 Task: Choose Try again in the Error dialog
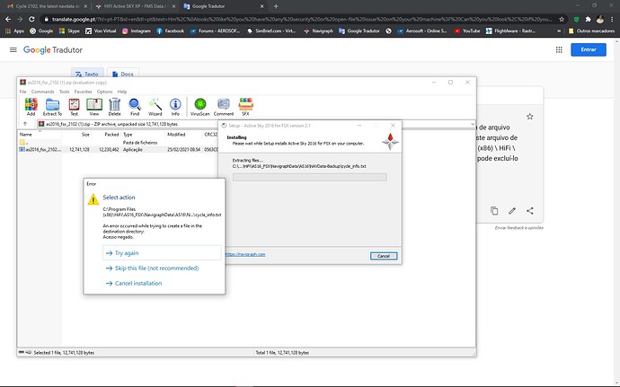pos(162,253)
